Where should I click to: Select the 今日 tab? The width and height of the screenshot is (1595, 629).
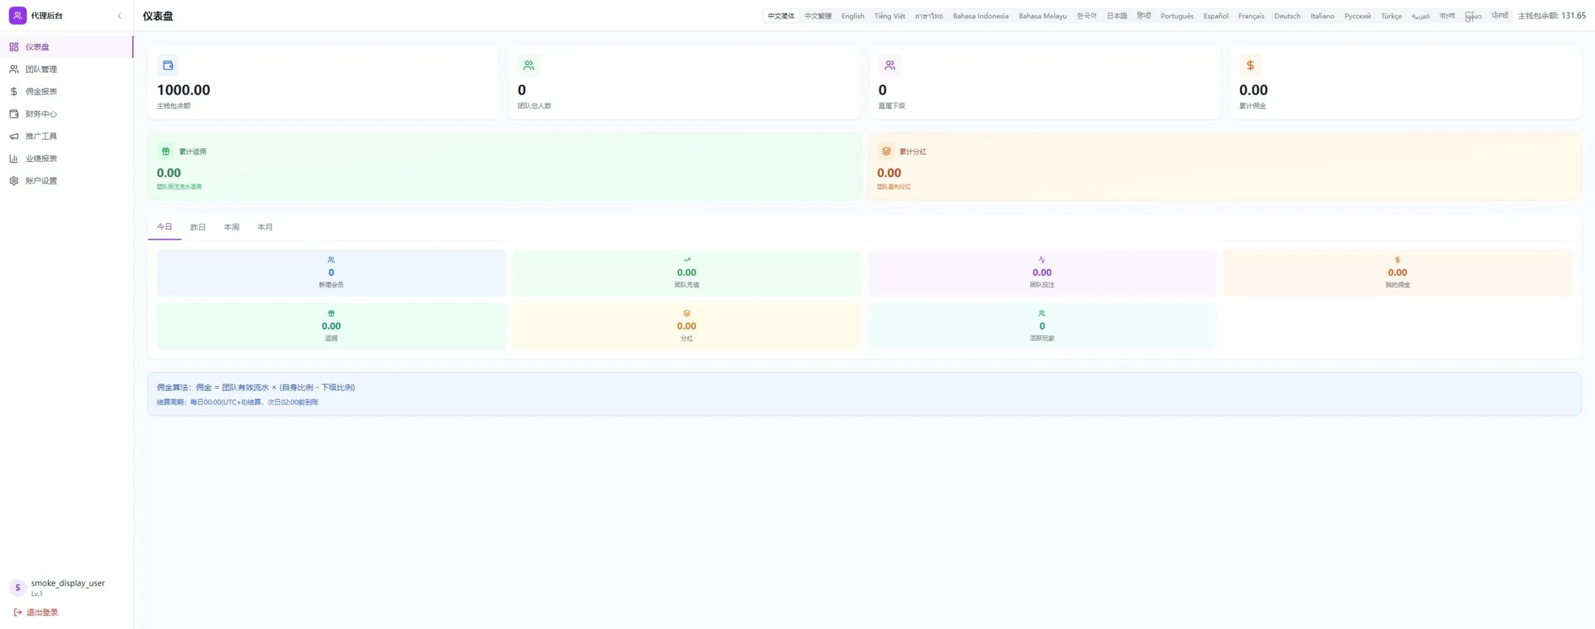tap(164, 227)
